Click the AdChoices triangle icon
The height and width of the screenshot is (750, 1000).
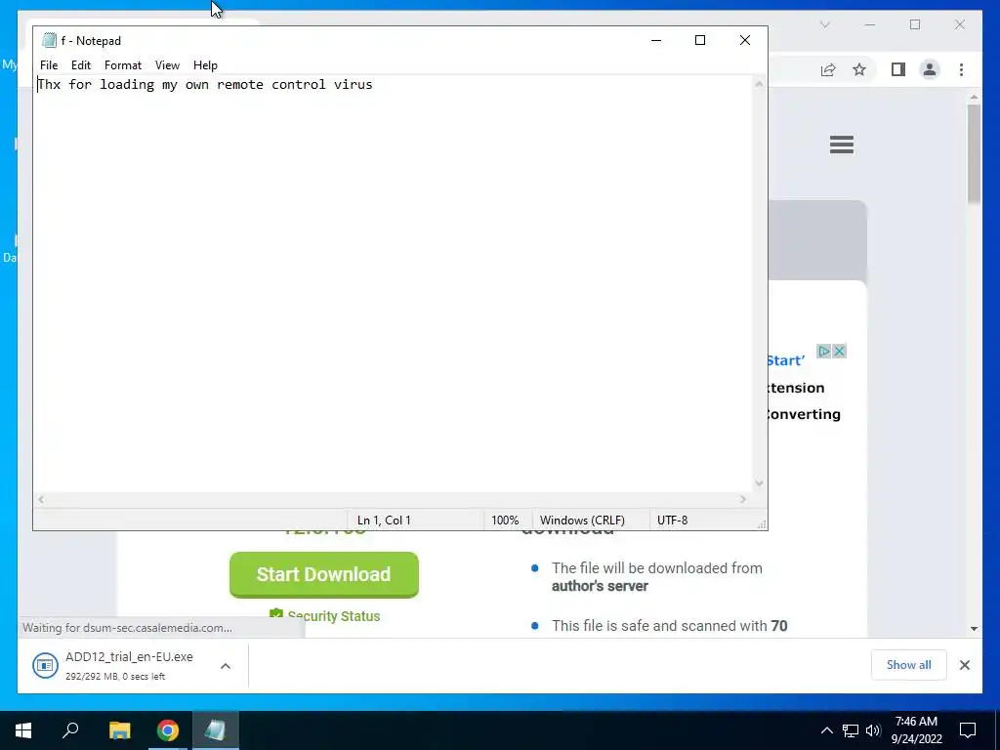point(824,351)
